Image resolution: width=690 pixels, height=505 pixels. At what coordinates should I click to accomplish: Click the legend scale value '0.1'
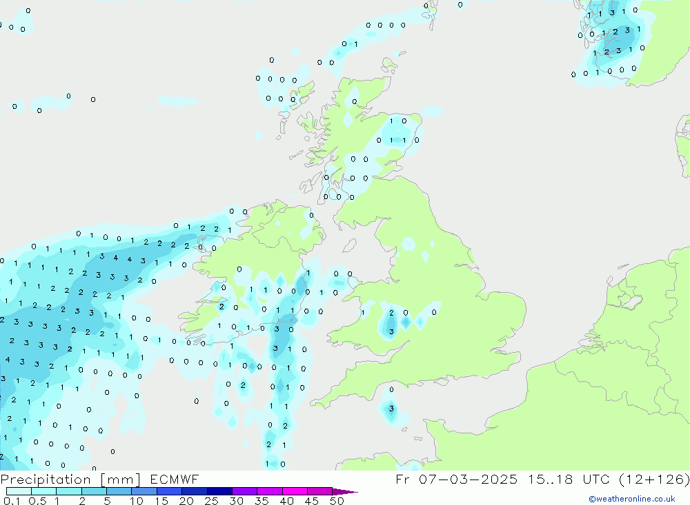point(12,501)
